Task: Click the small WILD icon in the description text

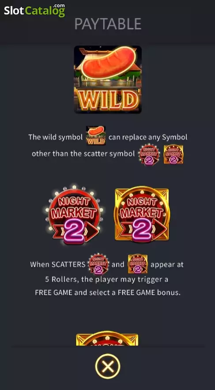Action: (x=96, y=136)
